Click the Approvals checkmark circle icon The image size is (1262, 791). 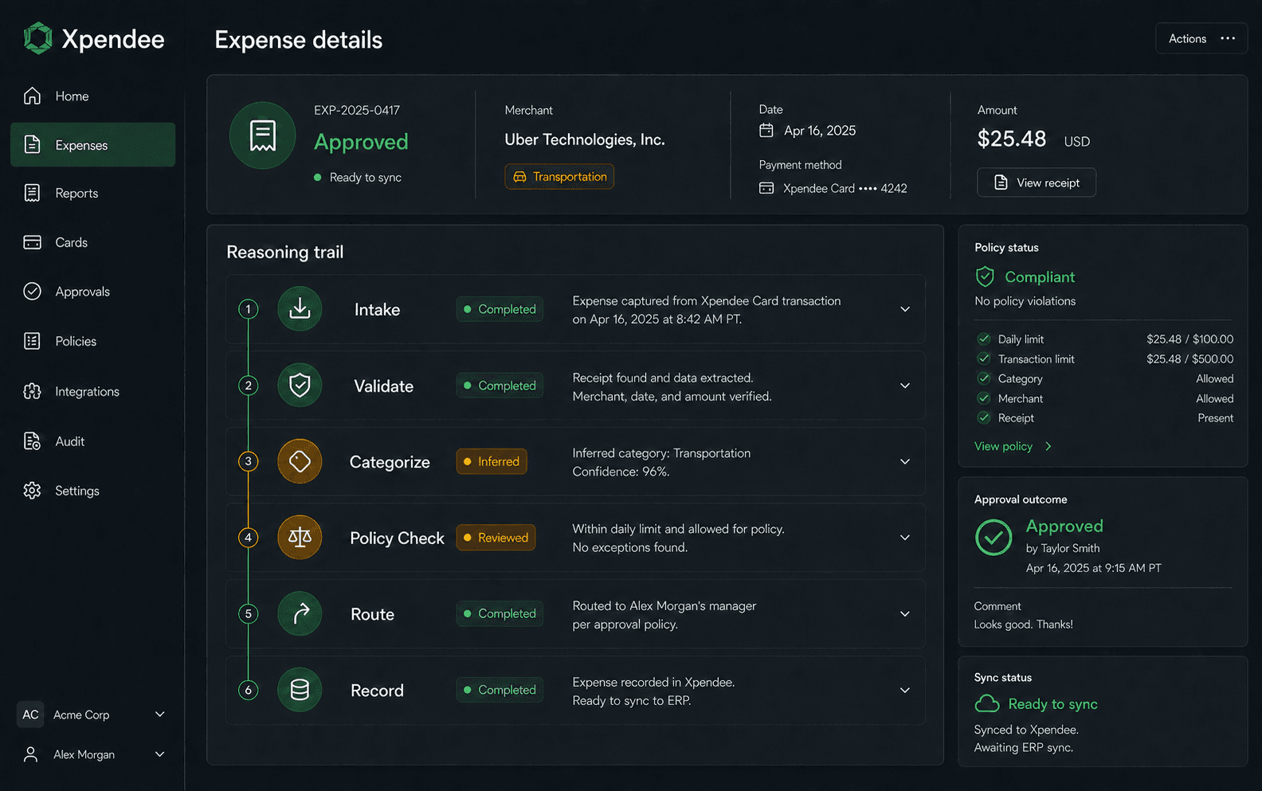click(x=32, y=292)
